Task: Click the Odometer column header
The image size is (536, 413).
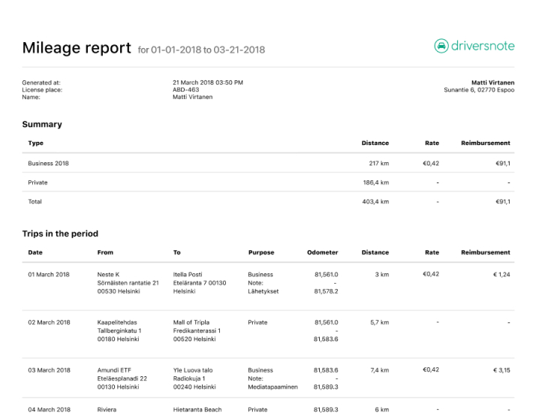Action: tap(322, 252)
